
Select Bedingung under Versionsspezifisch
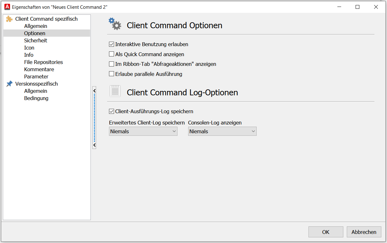pyautogui.click(x=36, y=98)
